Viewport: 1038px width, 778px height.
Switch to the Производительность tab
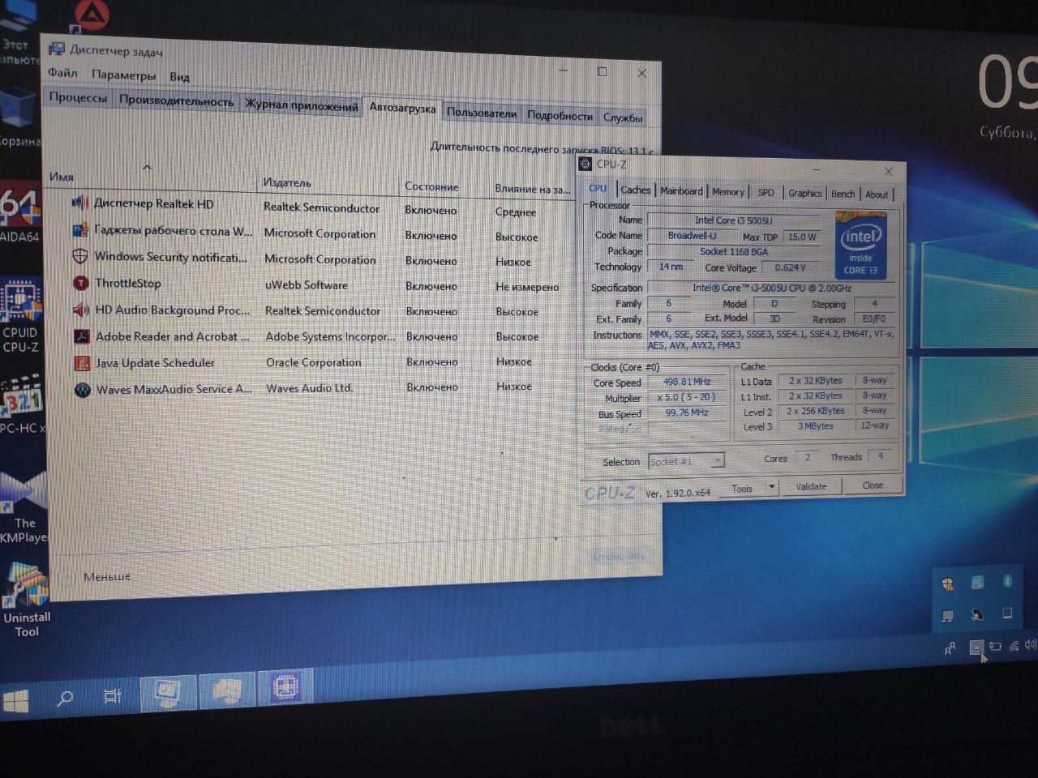(x=176, y=101)
